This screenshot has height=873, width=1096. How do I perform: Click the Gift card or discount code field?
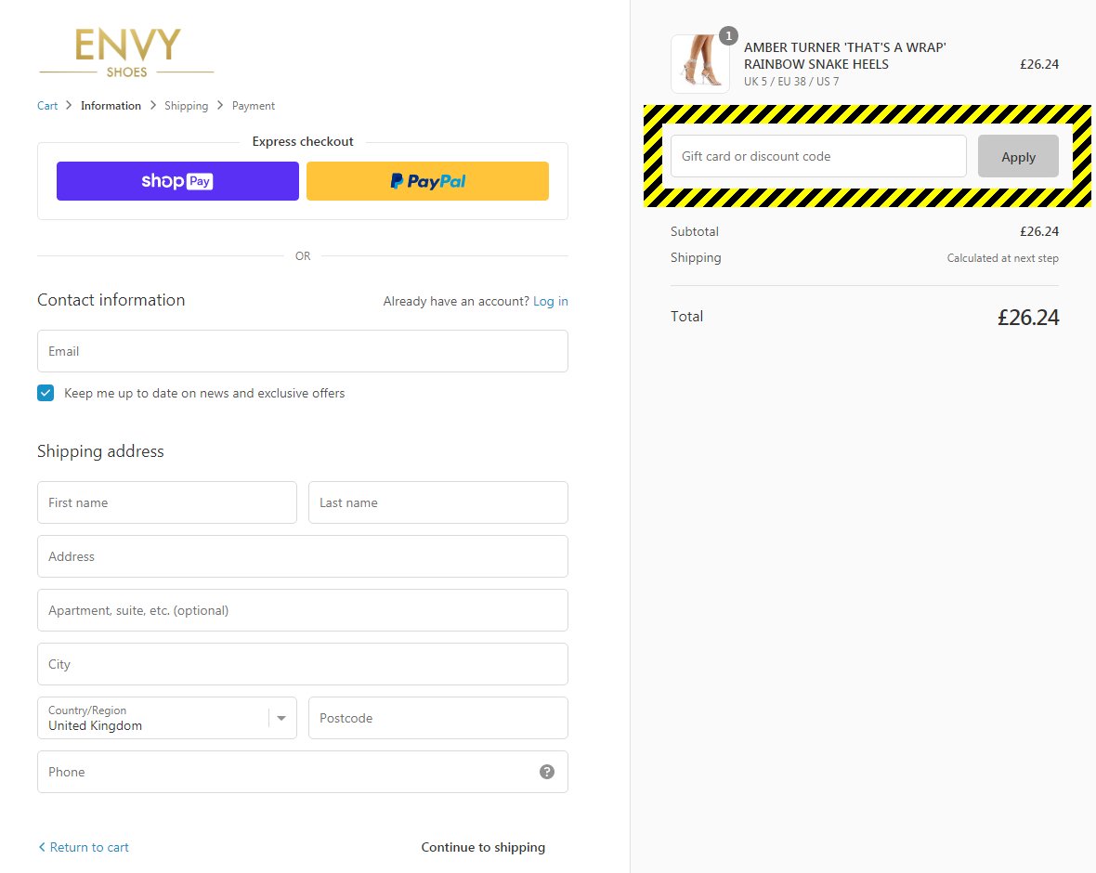[818, 156]
